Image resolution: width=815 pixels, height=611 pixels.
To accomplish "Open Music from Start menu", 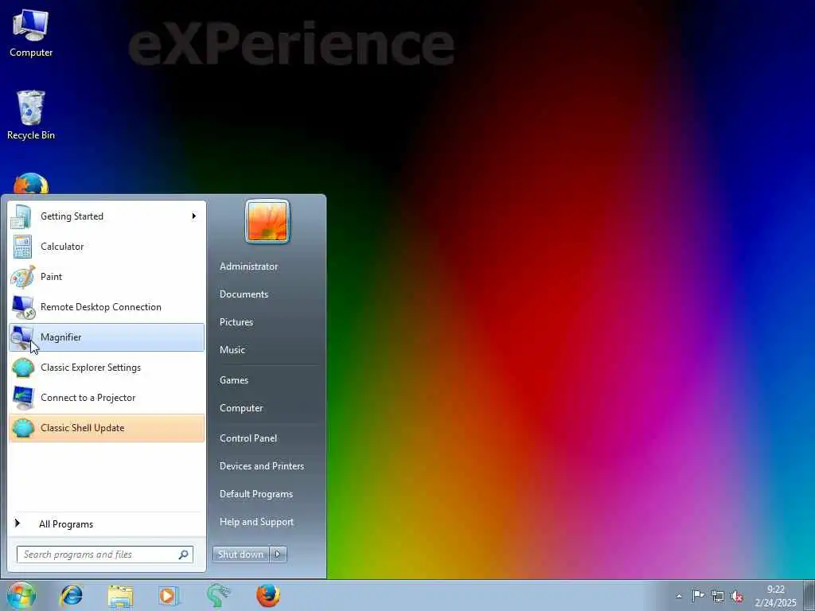I will tap(232, 350).
